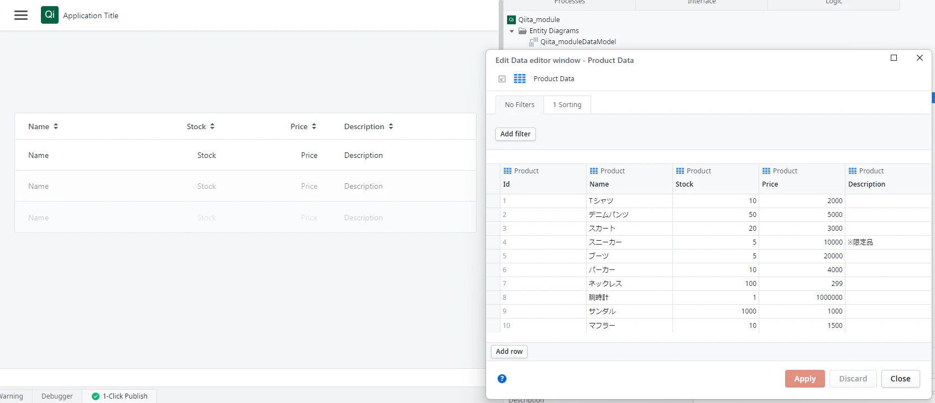The image size is (935, 403).
Task: Sort list by Price column arrows
Action: pyautogui.click(x=314, y=126)
